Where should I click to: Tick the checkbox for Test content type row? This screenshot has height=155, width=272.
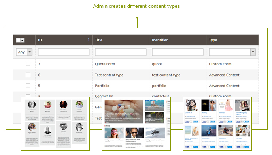click(x=28, y=75)
